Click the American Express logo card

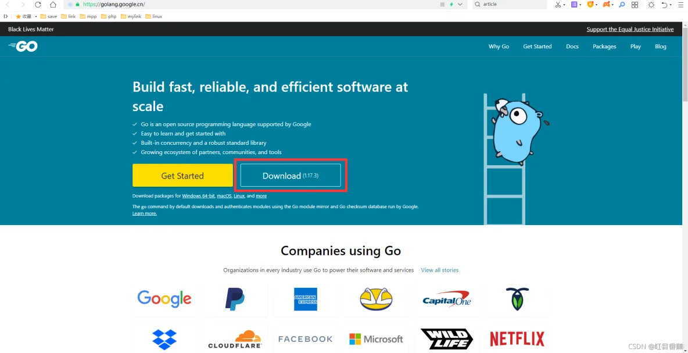(x=306, y=299)
